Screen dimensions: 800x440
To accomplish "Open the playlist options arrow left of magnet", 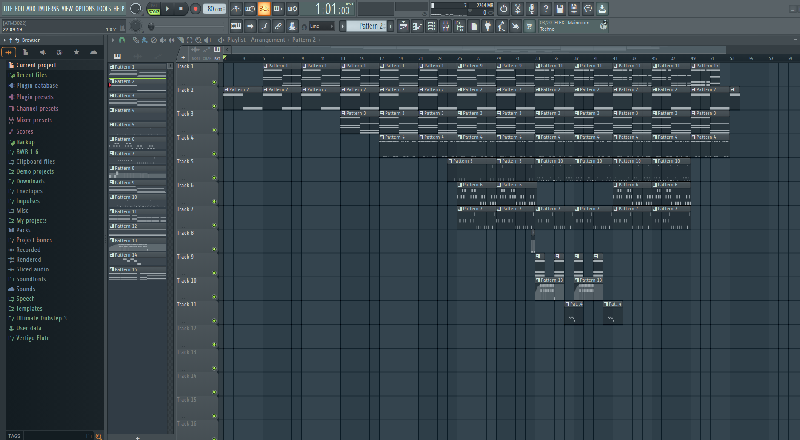I will (x=113, y=40).
